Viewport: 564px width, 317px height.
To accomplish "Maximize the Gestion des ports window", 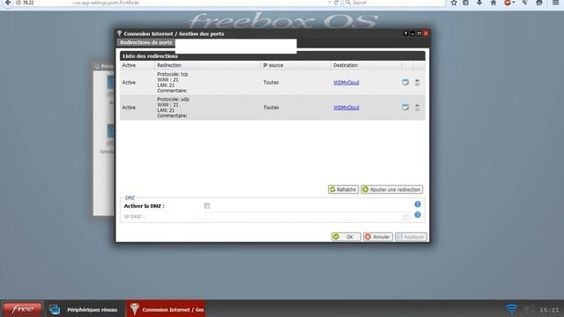I will click(x=419, y=33).
